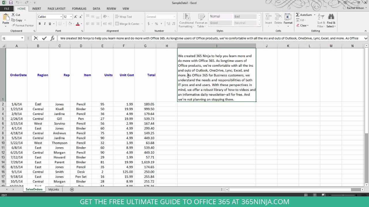Click the Rachel Wilson account name
The height and width of the screenshot is (207, 369).
click(x=355, y=8)
